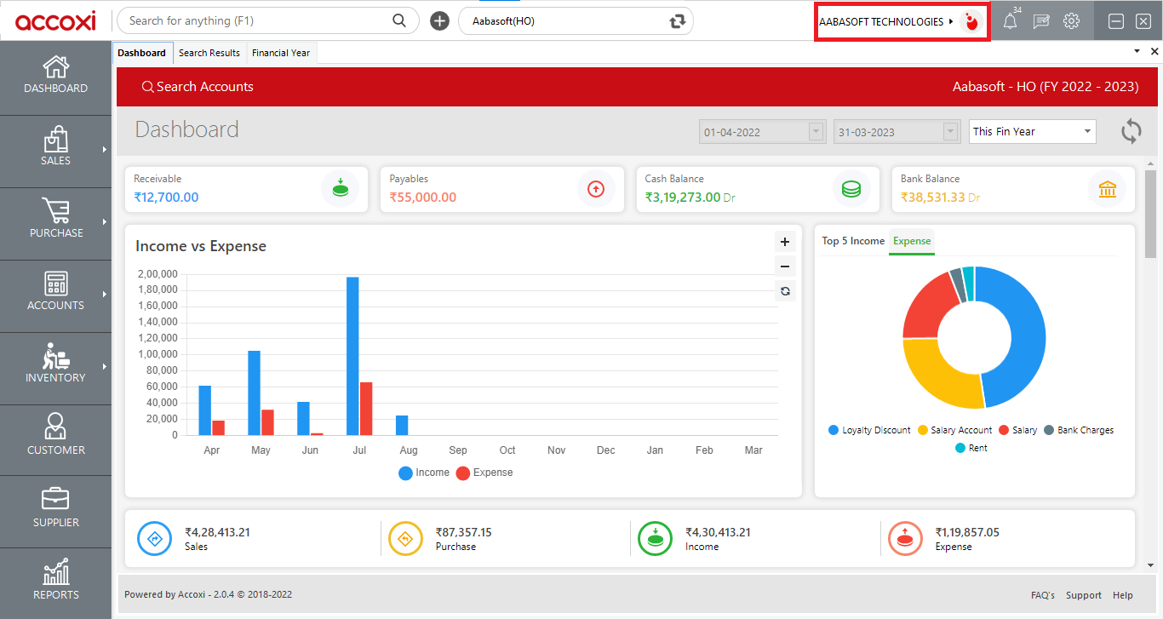Toggle the Expense legend series in bar chart

point(484,473)
